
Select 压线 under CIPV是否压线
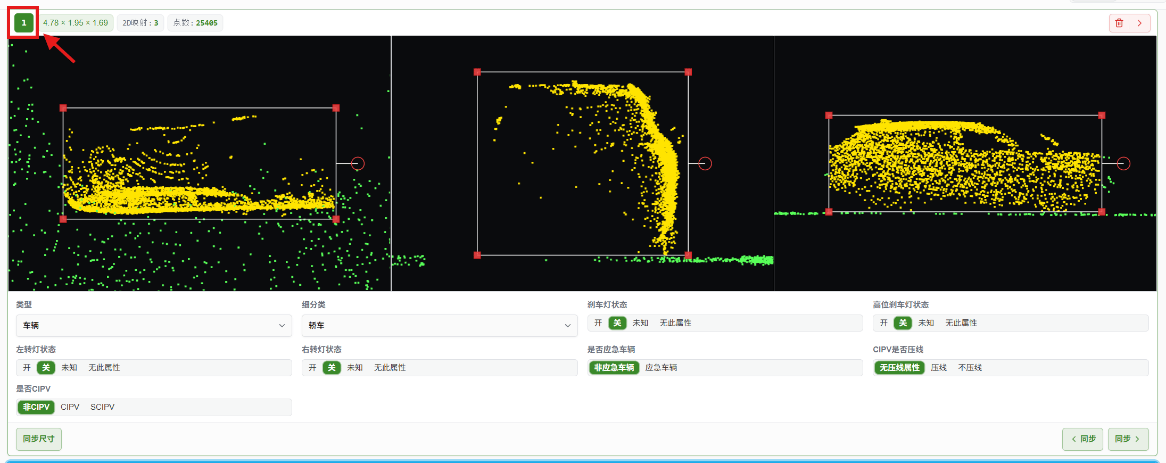tap(939, 368)
